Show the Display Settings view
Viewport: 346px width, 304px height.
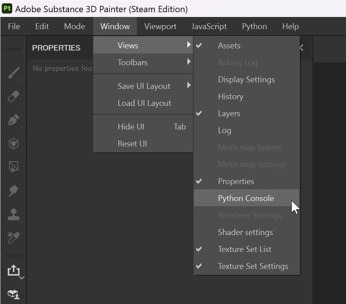click(x=246, y=79)
